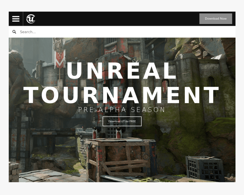
Task: Click the UNREAL TOURNAMENT heading text
Action: tap(121, 83)
